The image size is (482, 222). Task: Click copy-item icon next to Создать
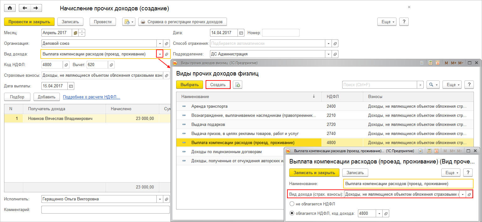[x=238, y=85]
